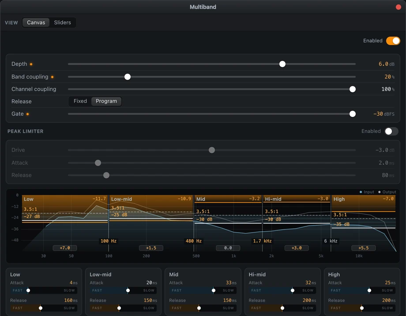This screenshot has height=316, width=406.
Task: Click the Hi-mid Release slider knob
Action: pos(282,308)
